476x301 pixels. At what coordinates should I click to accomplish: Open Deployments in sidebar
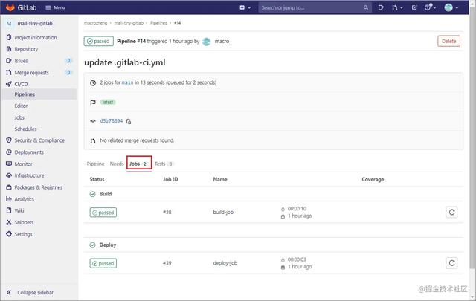[29, 152]
